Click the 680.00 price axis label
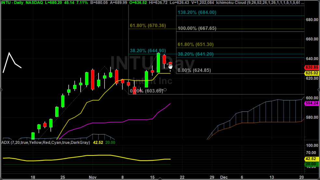Image resolution: width=320 pixels, height=180 pixels. (312, 20)
